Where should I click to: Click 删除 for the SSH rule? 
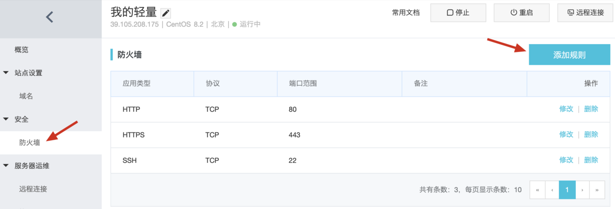591,160
